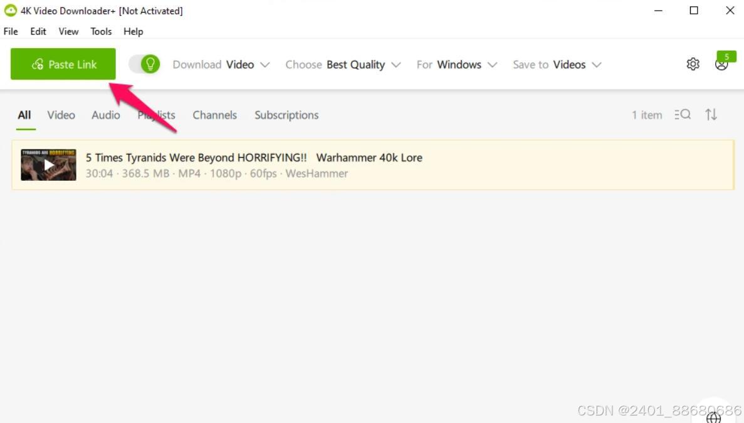Select the 5 Times Tyranids video title
This screenshot has height=423, width=744.
click(254, 158)
